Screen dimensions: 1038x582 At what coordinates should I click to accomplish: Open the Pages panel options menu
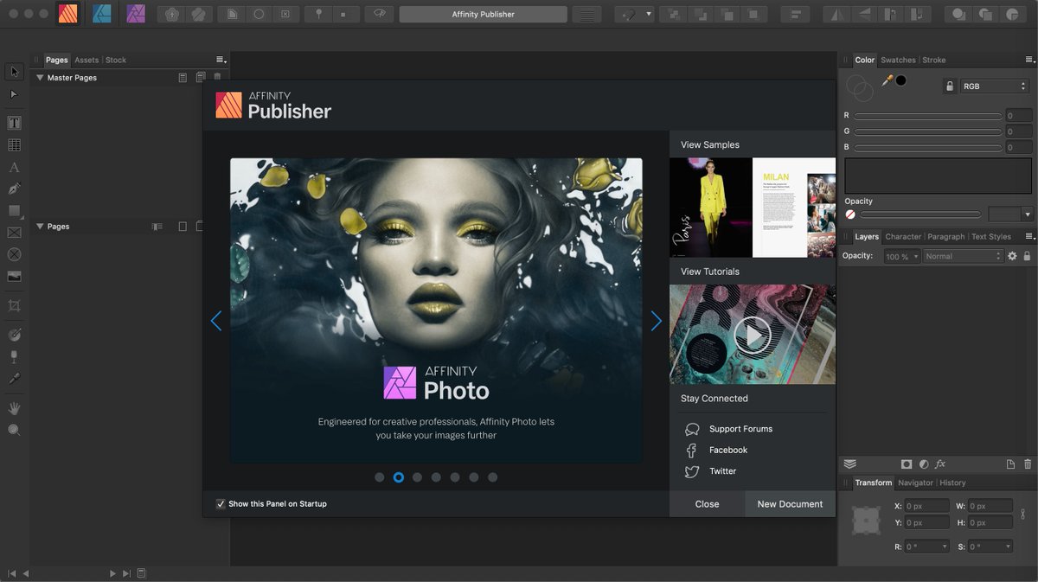[x=221, y=60]
